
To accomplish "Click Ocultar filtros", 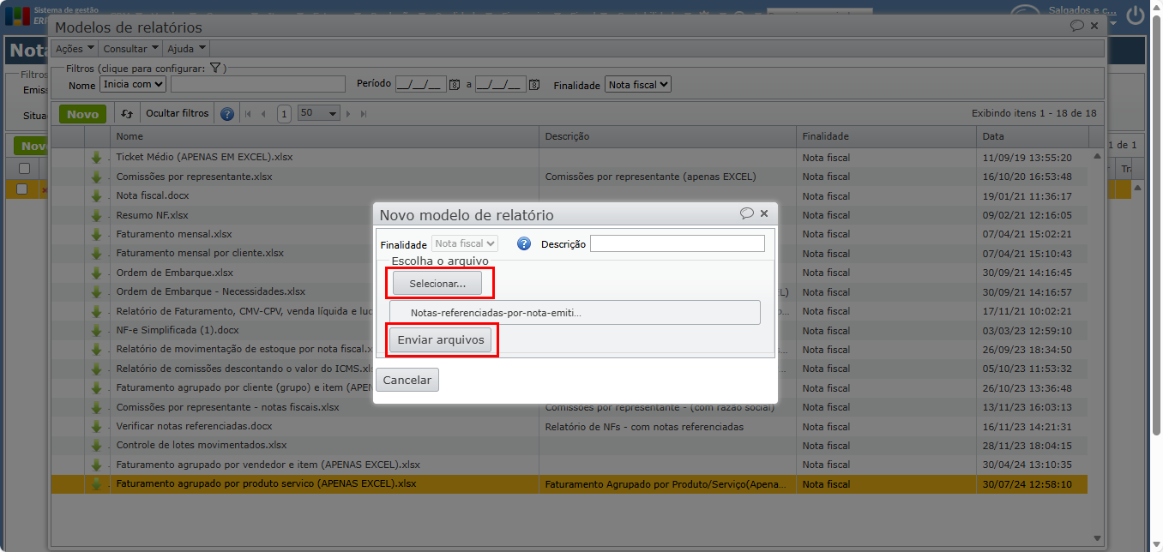I will click(177, 113).
